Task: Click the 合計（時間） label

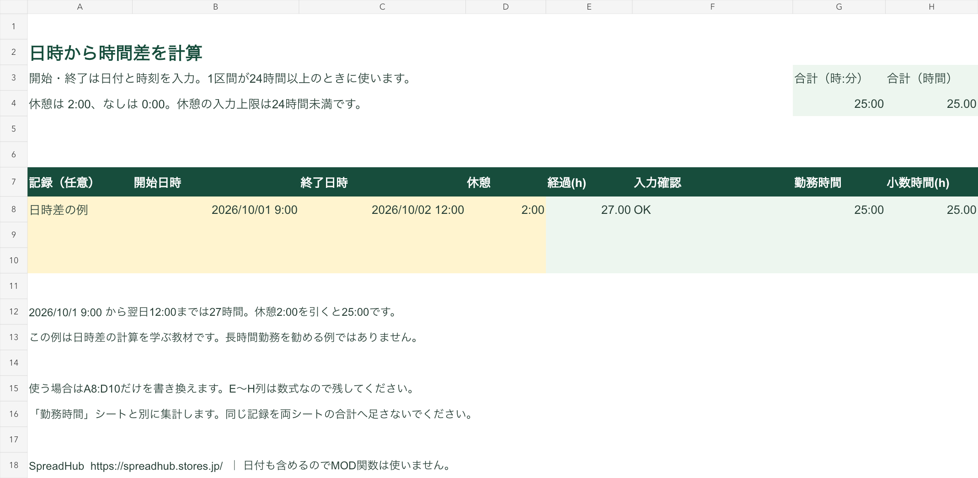Action: click(919, 78)
